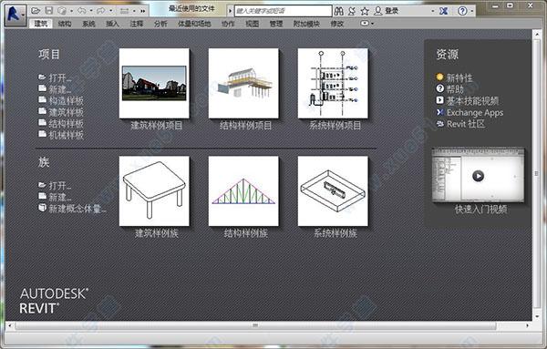Switch to the 体量和场地 ribbon tab
The height and width of the screenshot is (349, 547).
click(194, 24)
